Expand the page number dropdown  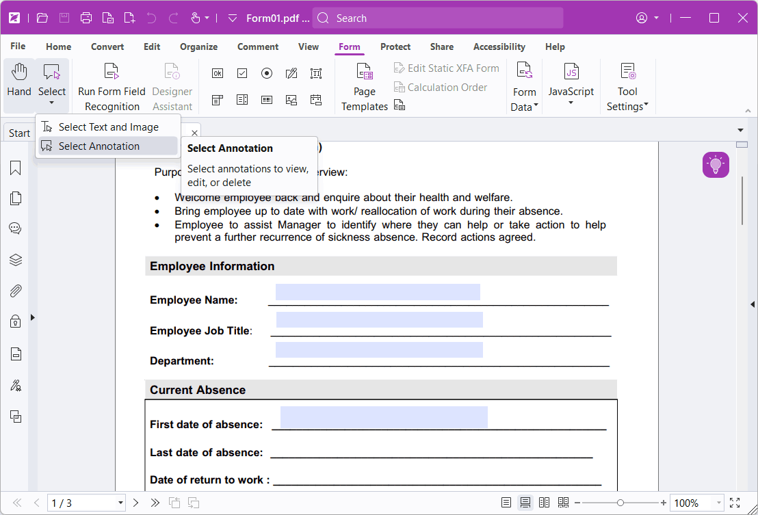point(122,503)
